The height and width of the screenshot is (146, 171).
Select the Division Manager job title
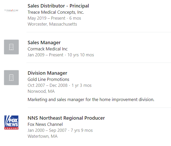pyautogui.click(x=47, y=73)
